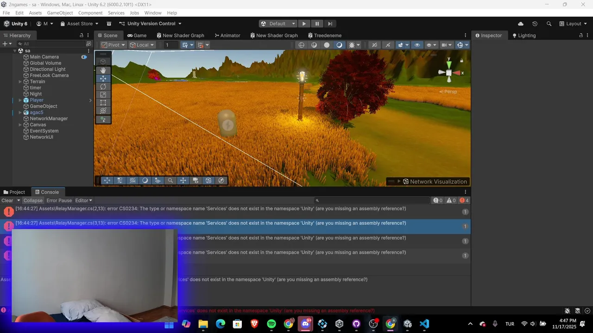Screen dimensions: 593x333
Task: Open the Unity Cloud icon
Action: pyautogui.click(x=521, y=24)
